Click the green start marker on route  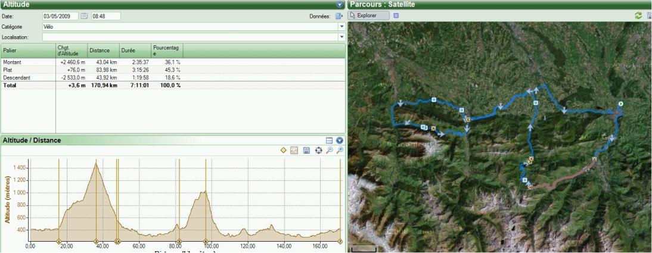pos(620,104)
